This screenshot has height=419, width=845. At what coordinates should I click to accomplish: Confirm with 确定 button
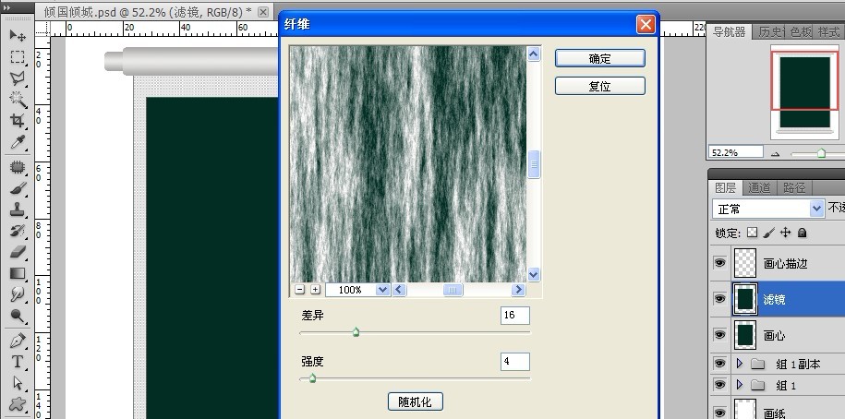[x=599, y=59]
